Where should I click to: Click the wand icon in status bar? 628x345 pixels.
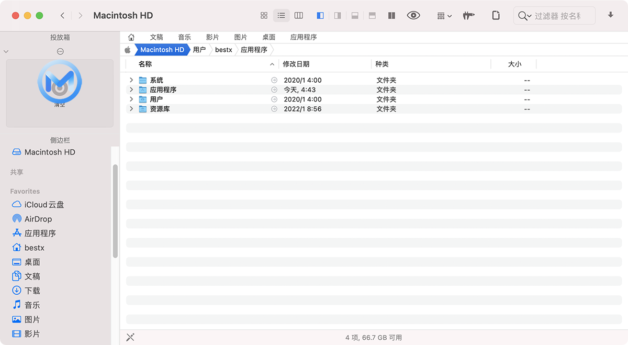coord(130,337)
